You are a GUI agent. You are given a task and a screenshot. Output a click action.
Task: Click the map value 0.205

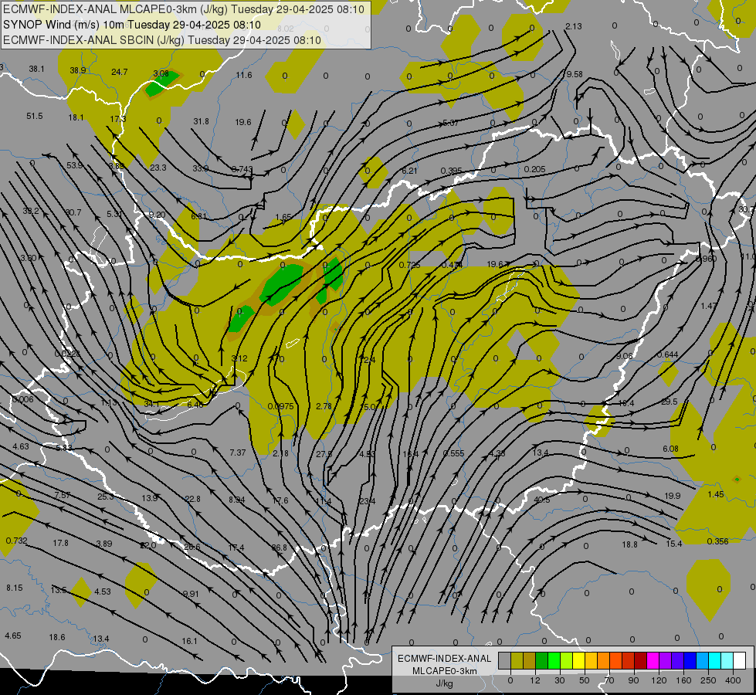[x=534, y=169]
